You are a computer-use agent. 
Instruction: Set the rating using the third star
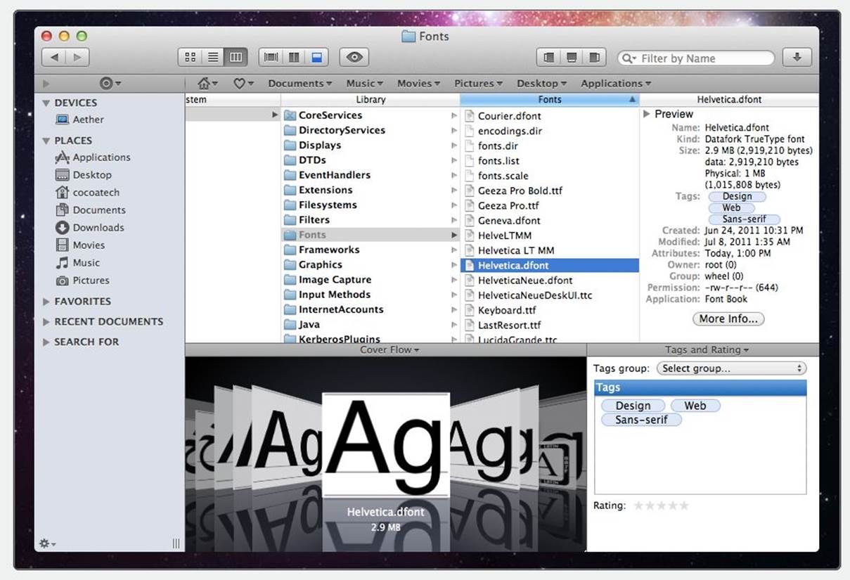662,505
